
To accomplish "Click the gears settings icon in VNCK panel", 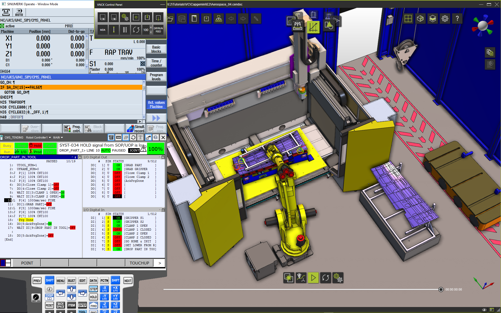I will tap(125, 17).
